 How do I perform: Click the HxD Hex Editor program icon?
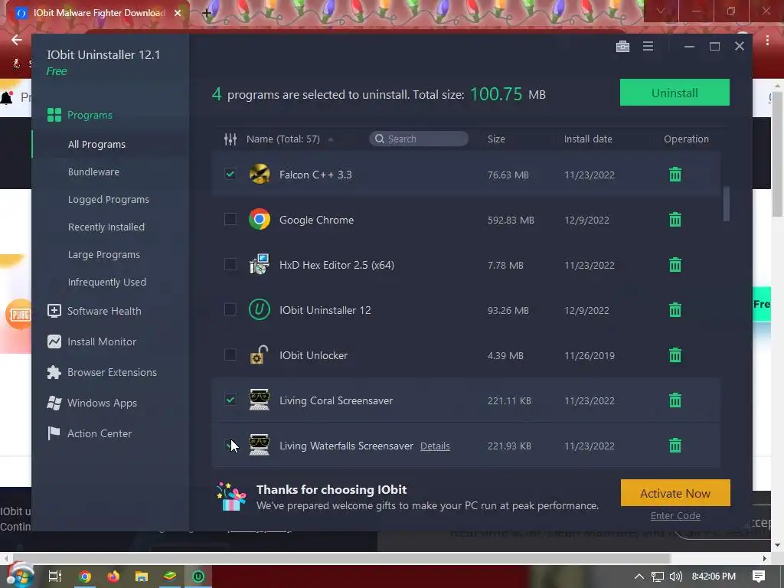(259, 264)
